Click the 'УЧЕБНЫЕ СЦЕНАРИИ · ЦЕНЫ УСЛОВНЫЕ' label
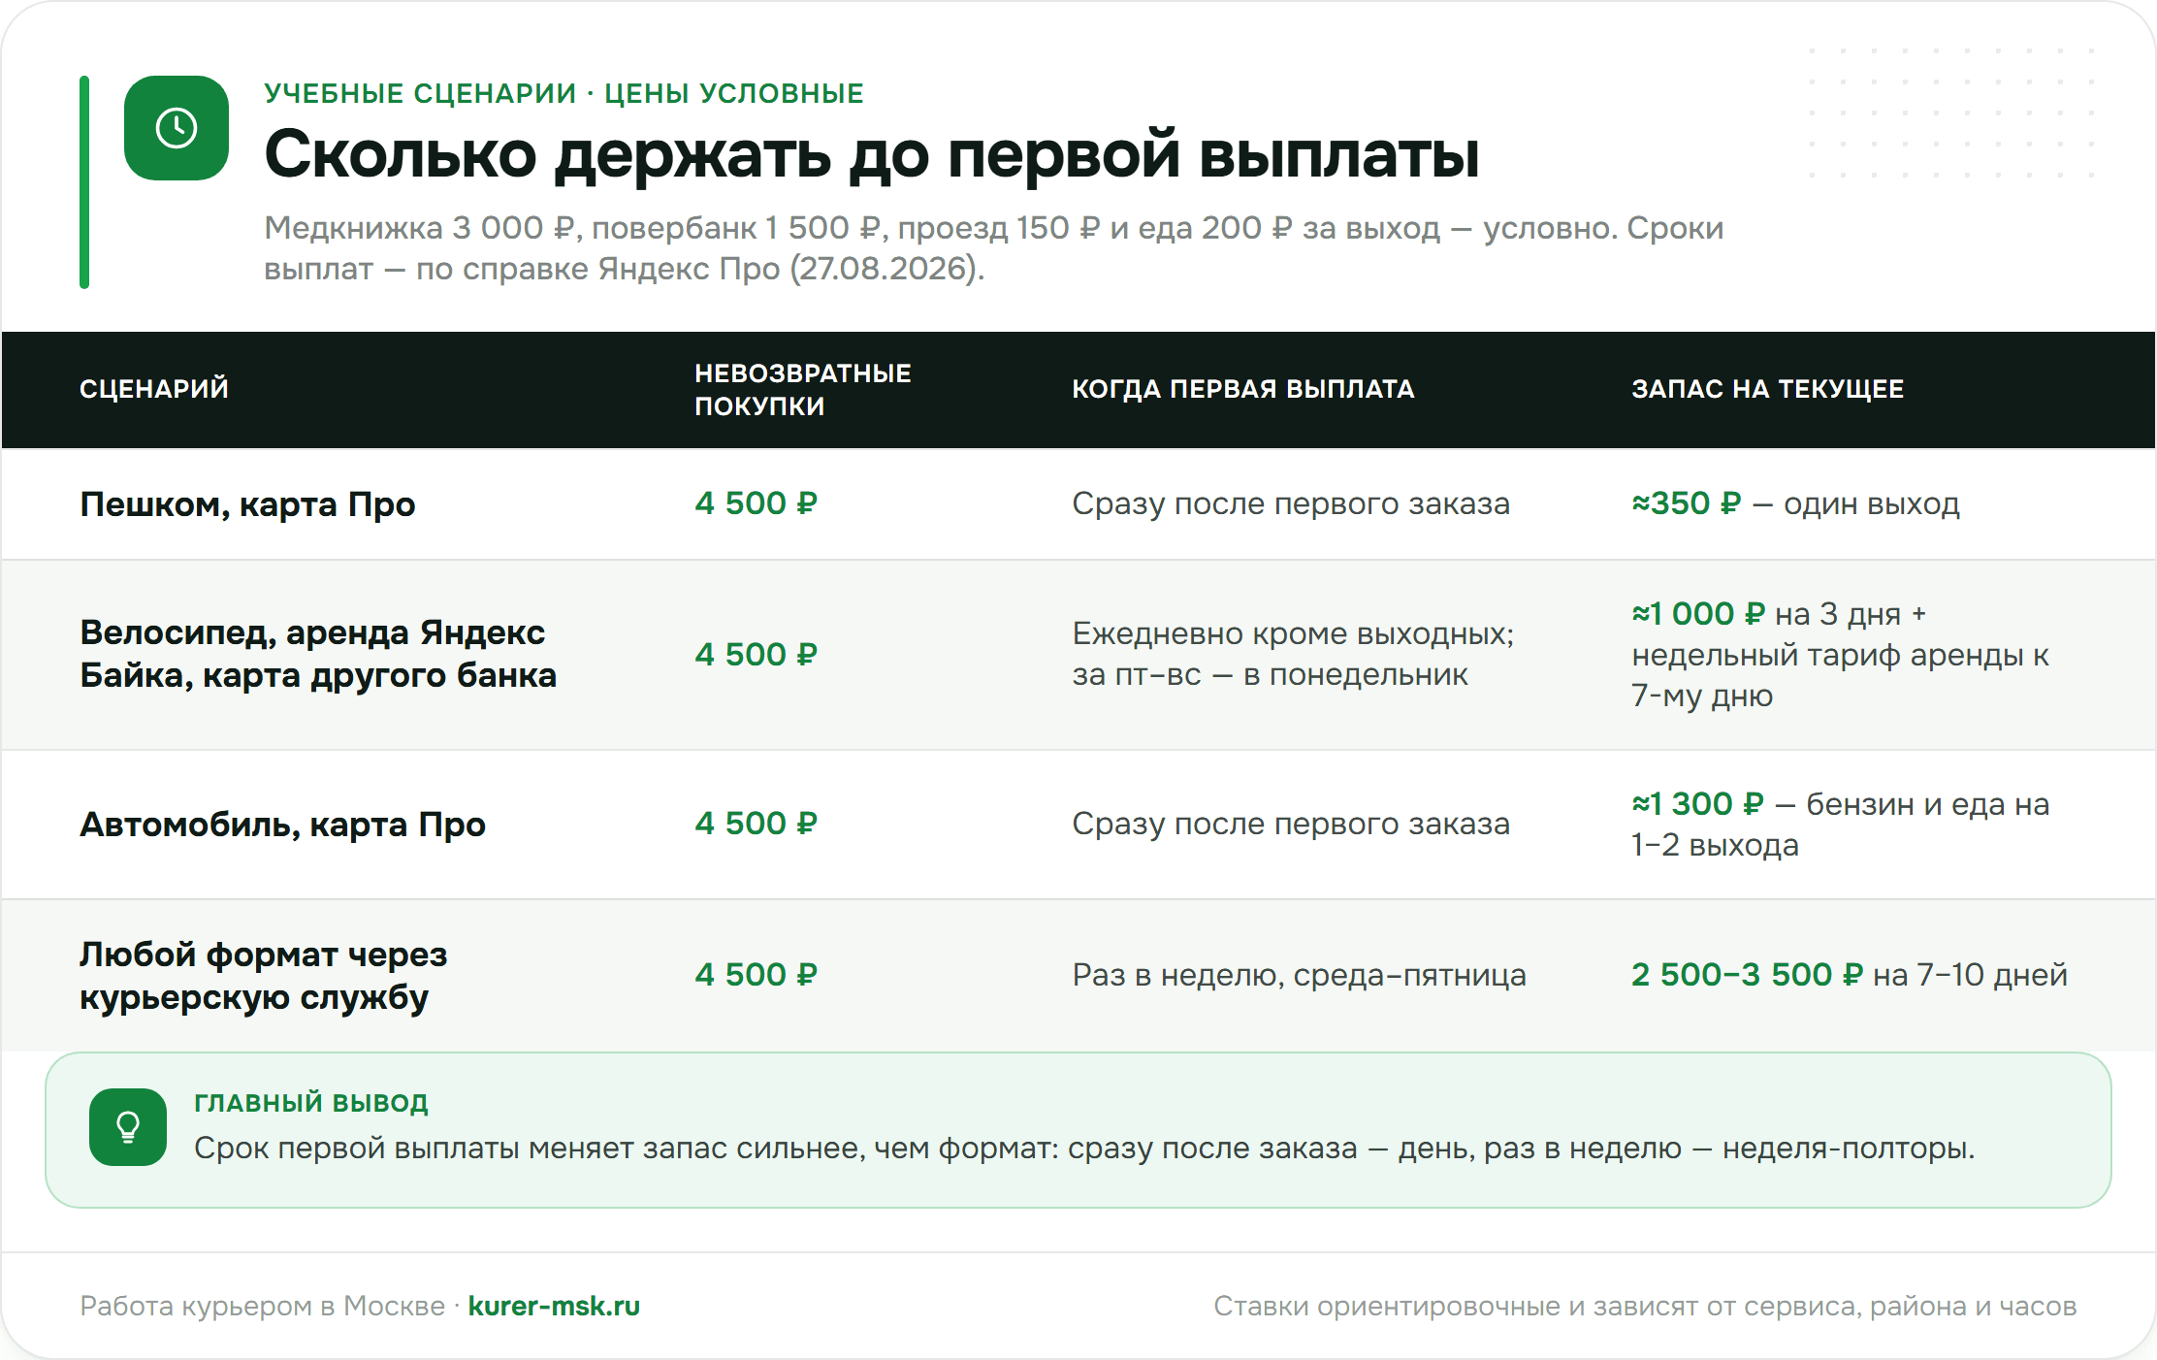 pyautogui.click(x=563, y=93)
